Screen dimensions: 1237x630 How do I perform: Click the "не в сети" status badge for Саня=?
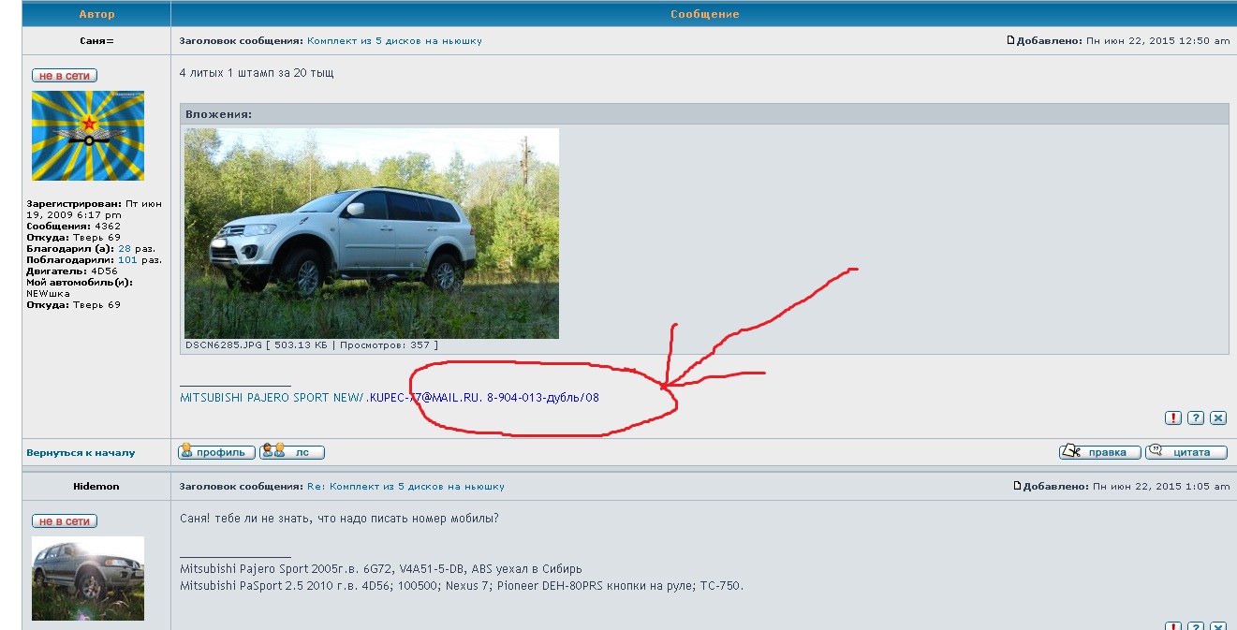pyautogui.click(x=65, y=76)
